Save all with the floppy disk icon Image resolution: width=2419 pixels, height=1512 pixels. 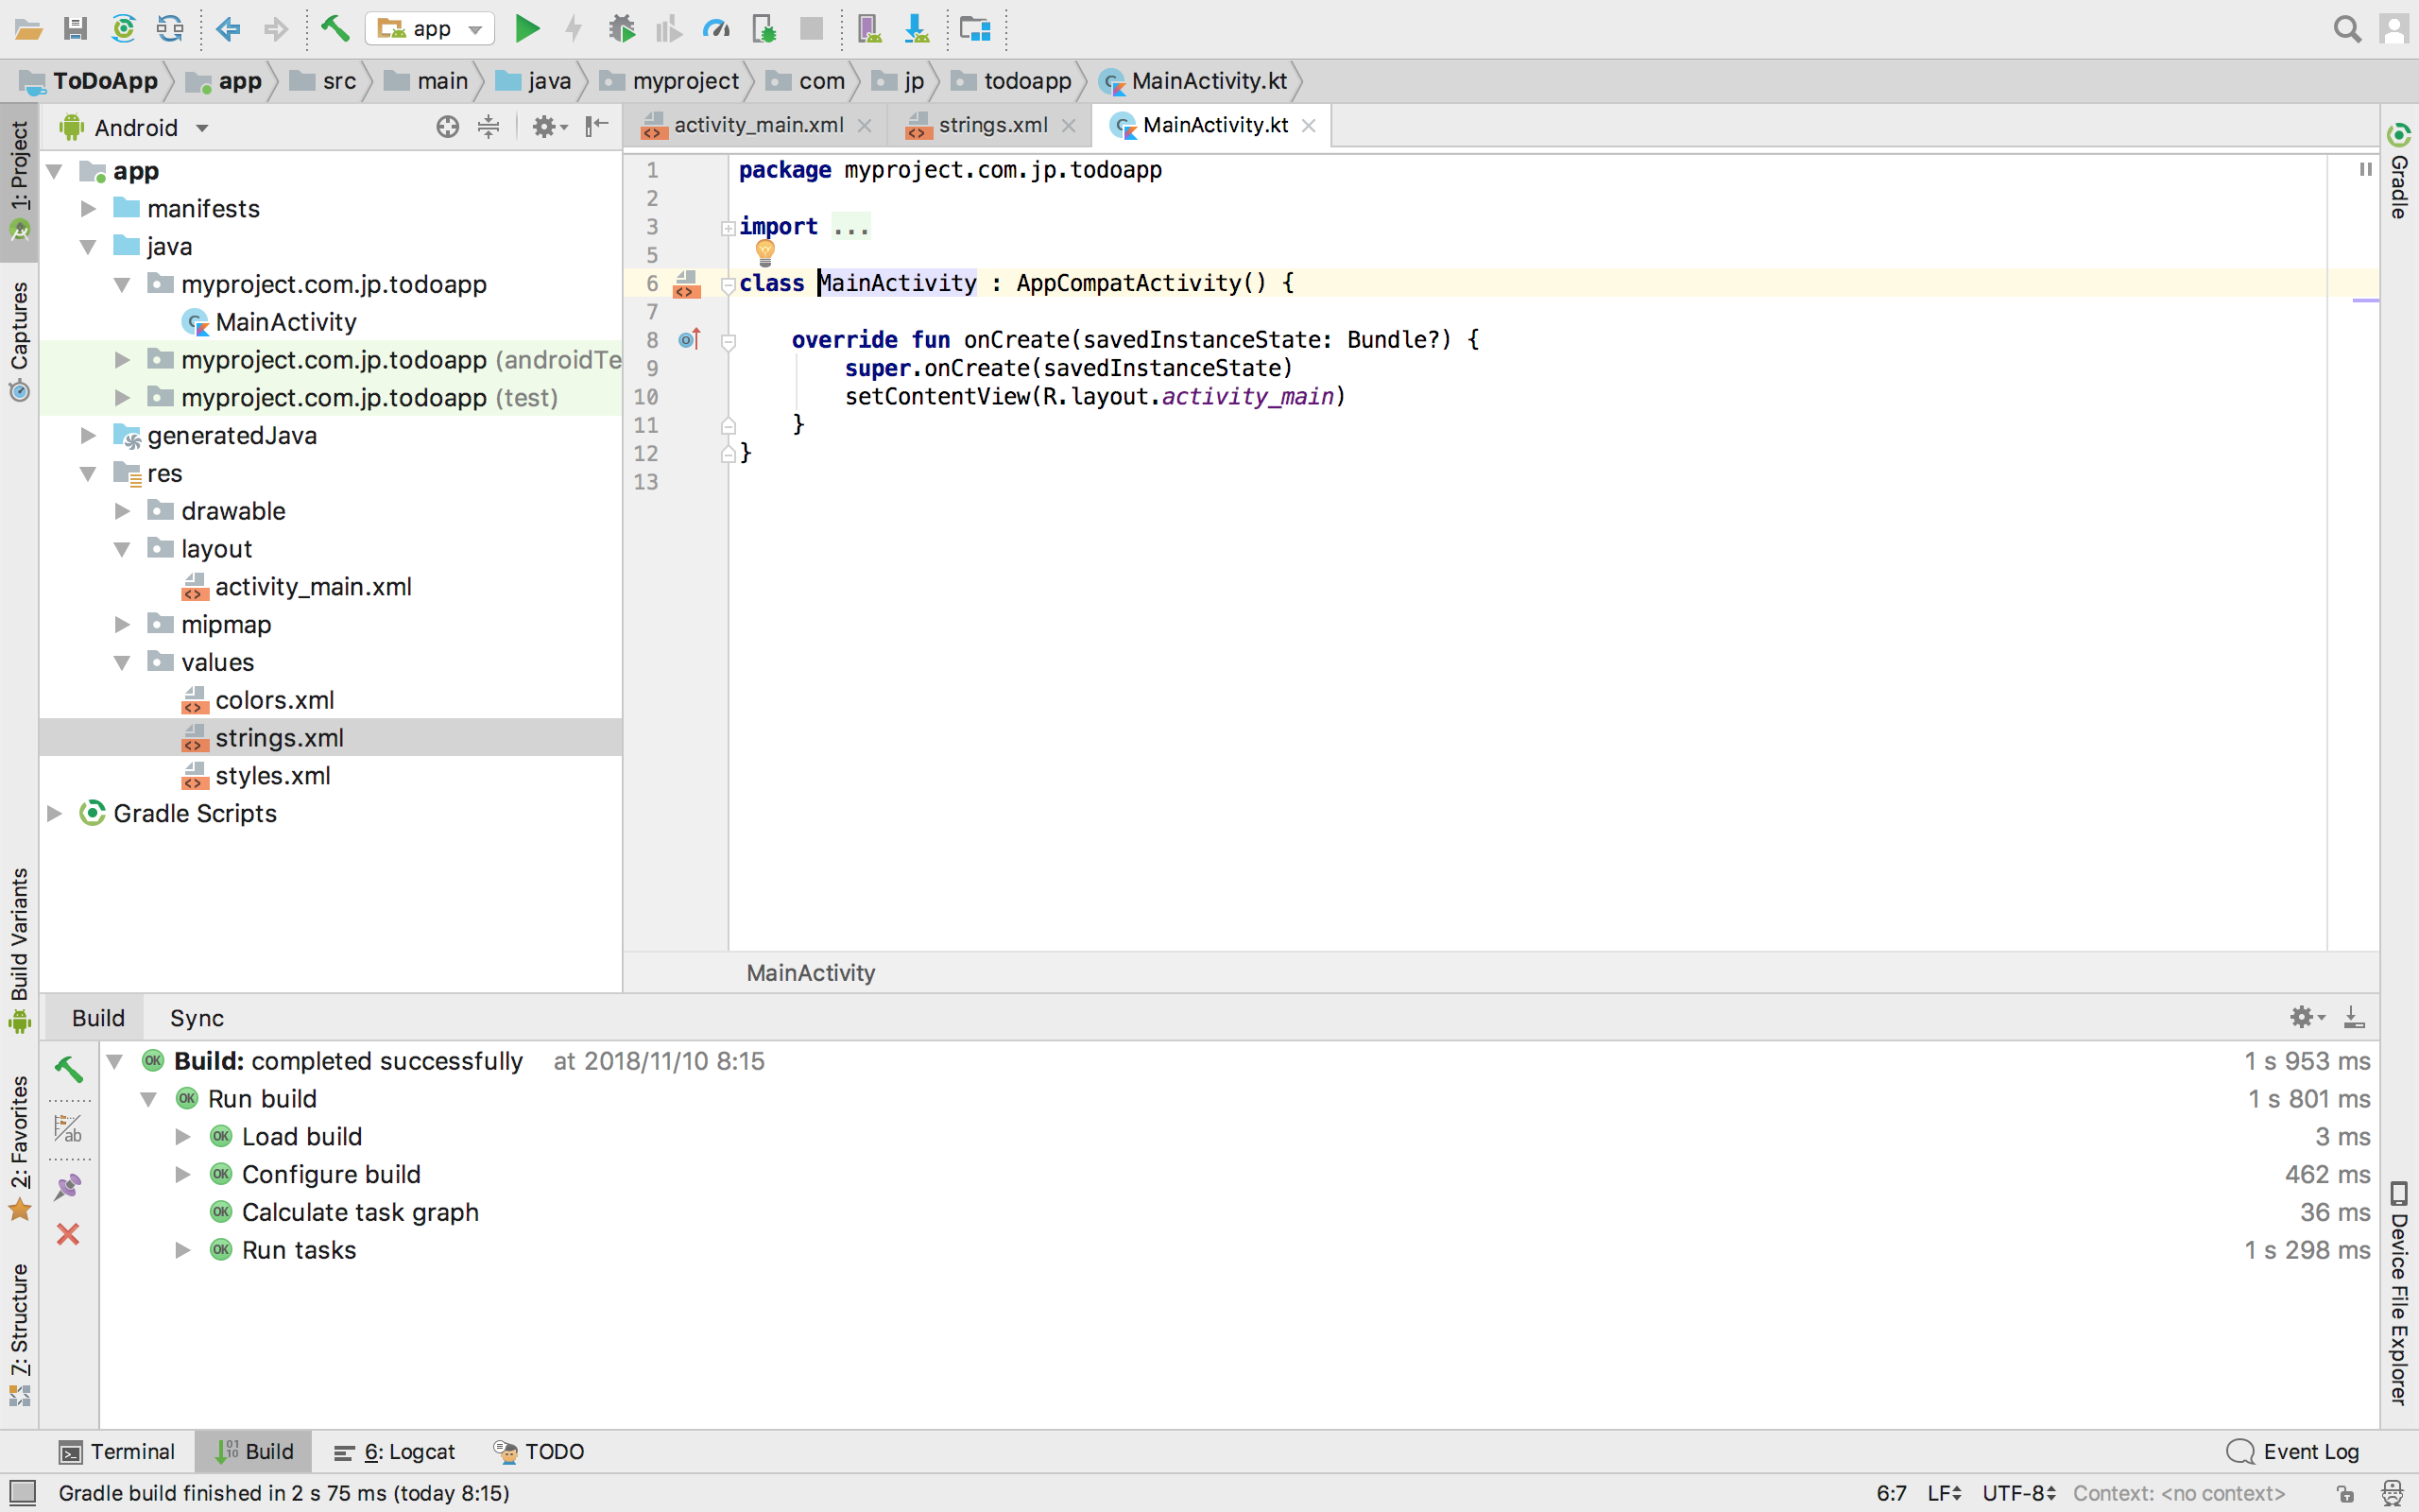pos(75,29)
